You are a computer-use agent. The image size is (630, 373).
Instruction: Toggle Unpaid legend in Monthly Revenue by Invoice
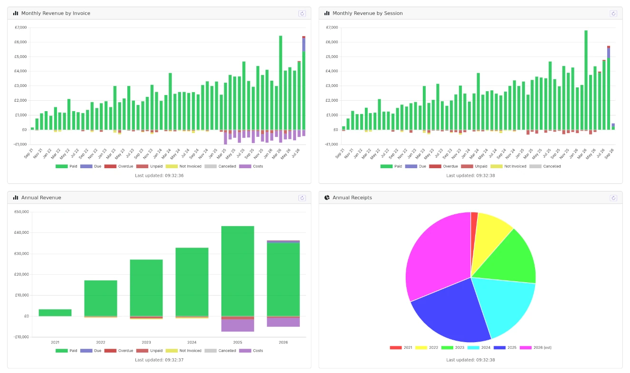coord(149,166)
